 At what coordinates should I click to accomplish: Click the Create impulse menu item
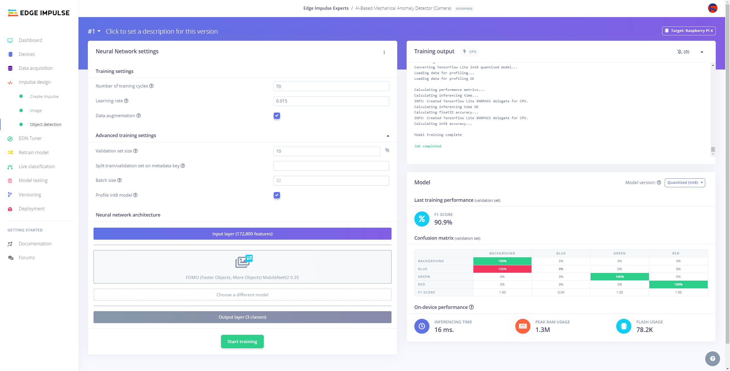point(44,96)
